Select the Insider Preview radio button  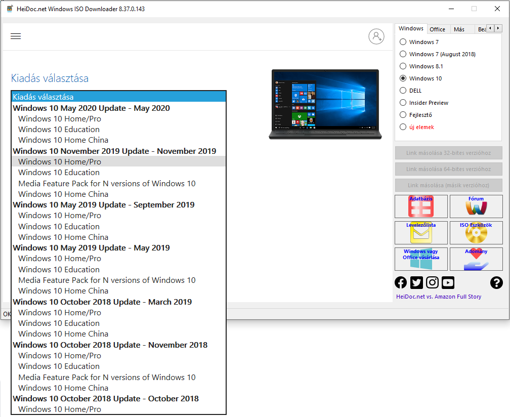click(x=403, y=103)
